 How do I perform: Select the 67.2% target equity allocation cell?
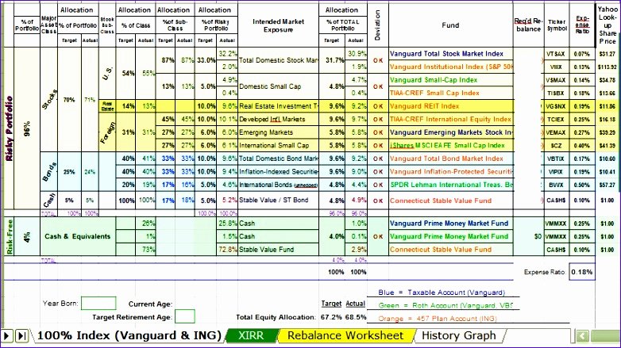331,317
